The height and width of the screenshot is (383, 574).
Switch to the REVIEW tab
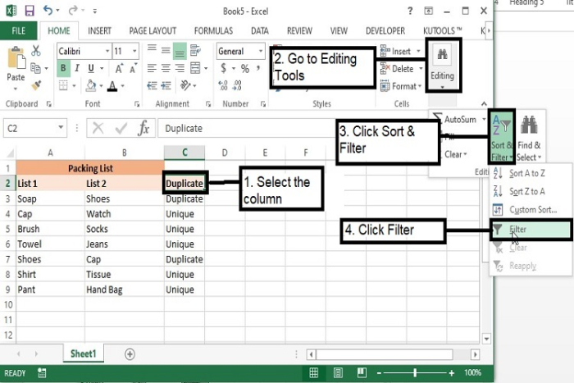pos(299,31)
